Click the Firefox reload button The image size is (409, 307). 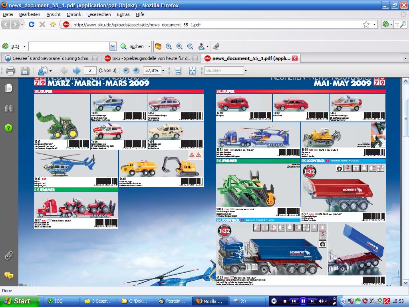point(32,25)
